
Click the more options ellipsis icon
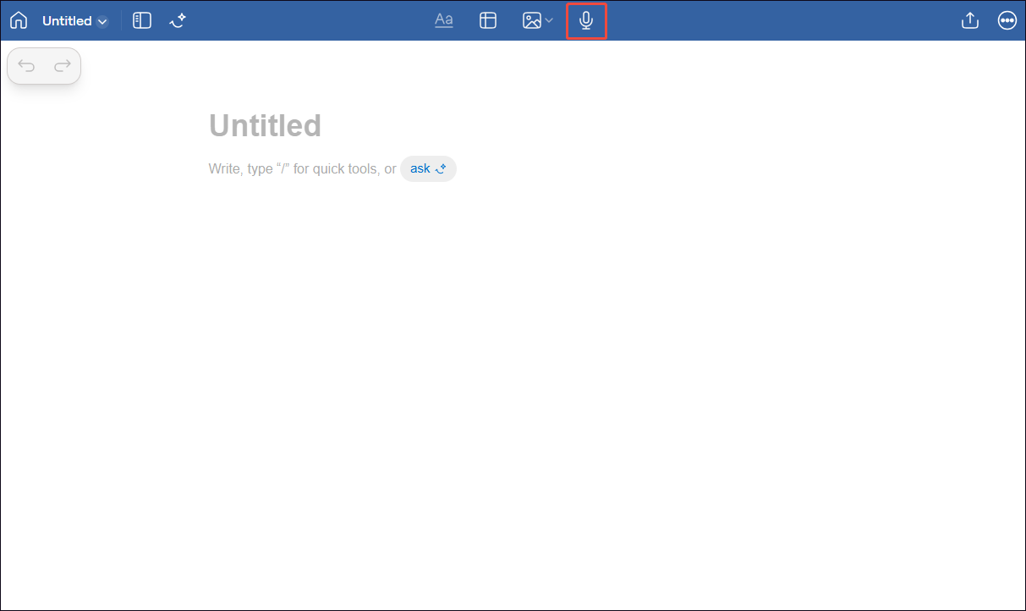(x=1007, y=19)
